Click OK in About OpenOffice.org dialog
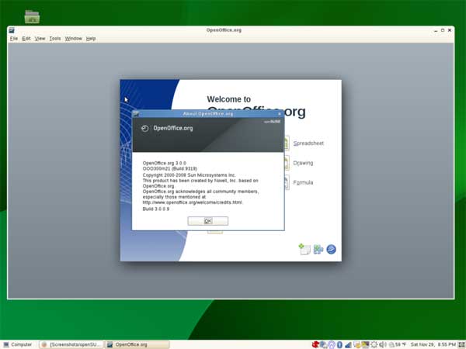Image resolution: width=466 pixels, height=349 pixels. (x=207, y=221)
